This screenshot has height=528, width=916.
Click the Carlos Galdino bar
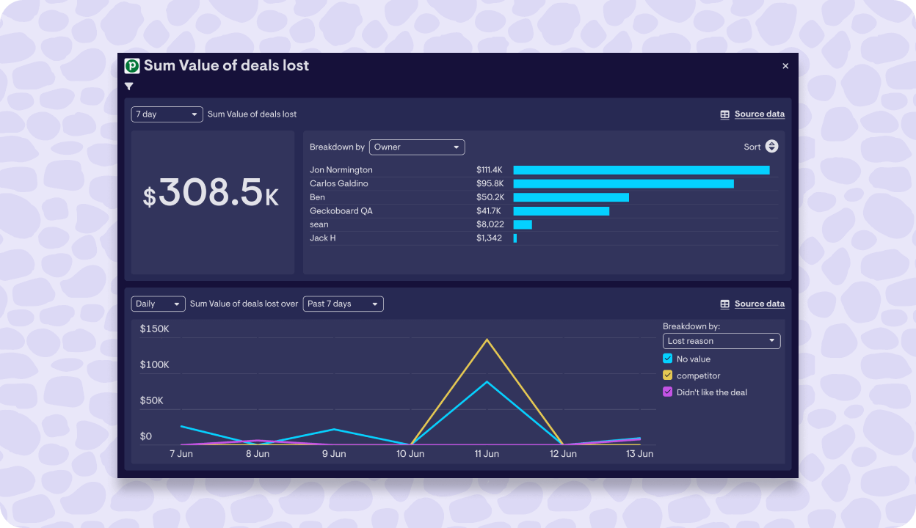[624, 183]
